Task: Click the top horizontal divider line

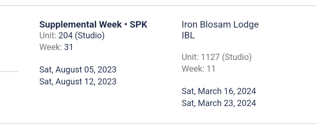Action: pos(158,6)
